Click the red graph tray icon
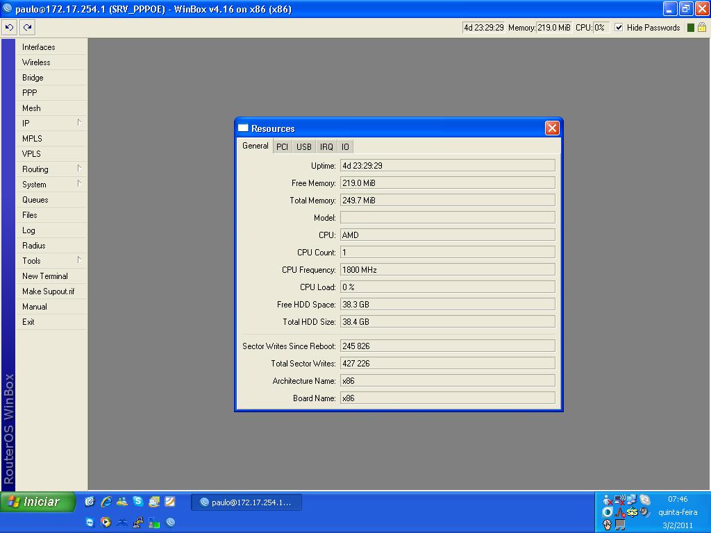711x533 pixels. [x=619, y=513]
